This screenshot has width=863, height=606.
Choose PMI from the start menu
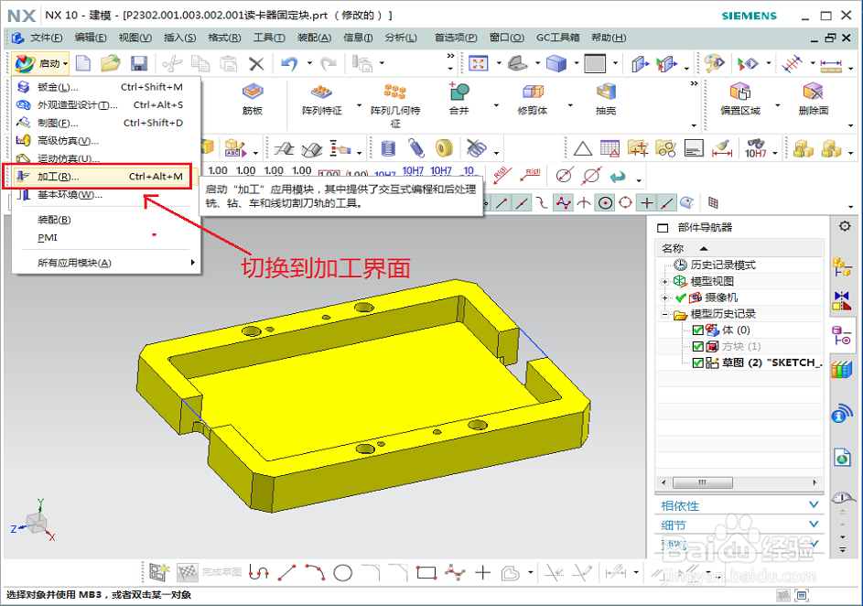click(x=105, y=238)
